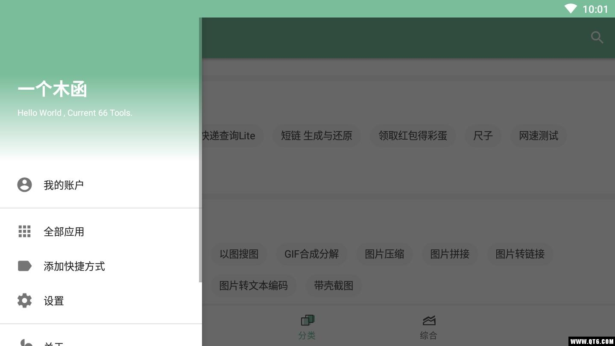The height and width of the screenshot is (346, 615).
Task: Tap the 分类 tab icon
Action: [307, 320]
